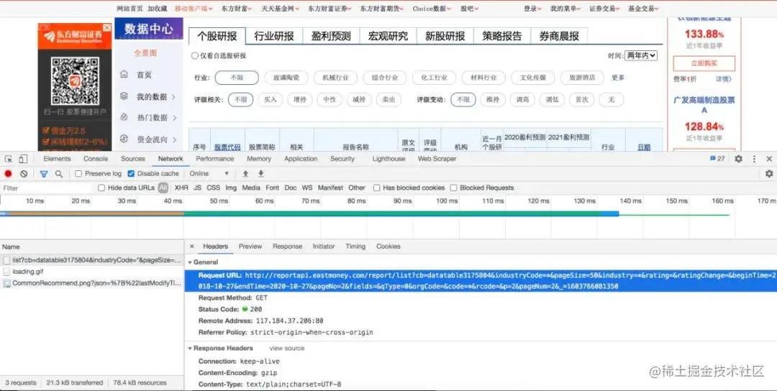This screenshot has height=391, width=777.
Task: Close the DevTools panel
Action: [769, 159]
